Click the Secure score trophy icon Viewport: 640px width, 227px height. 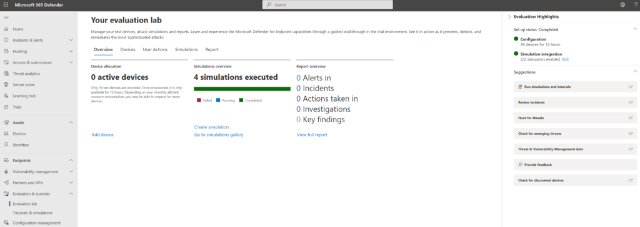6,85
